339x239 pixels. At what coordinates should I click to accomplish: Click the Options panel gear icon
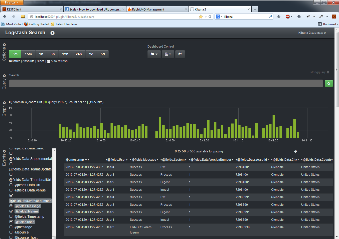click(x=4, y=45)
